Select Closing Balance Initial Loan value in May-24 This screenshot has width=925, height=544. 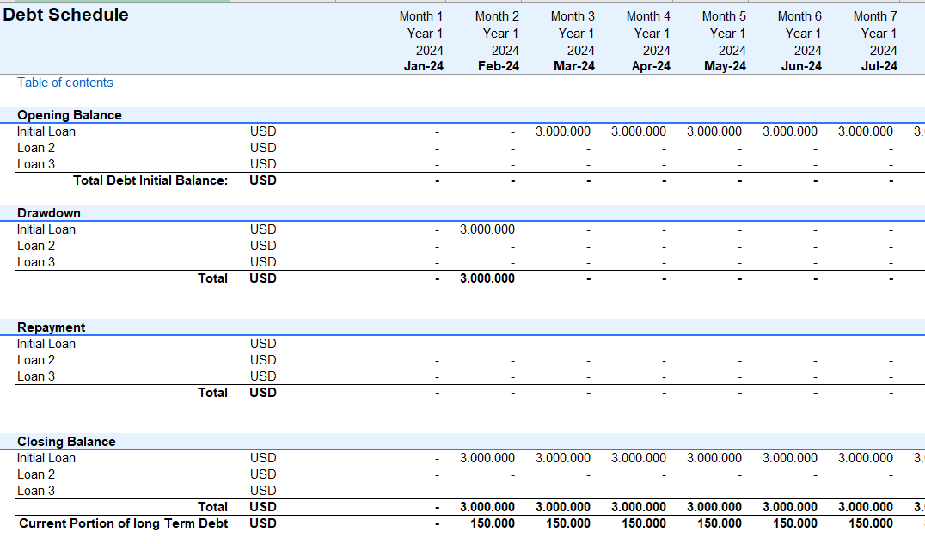pos(714,458)
